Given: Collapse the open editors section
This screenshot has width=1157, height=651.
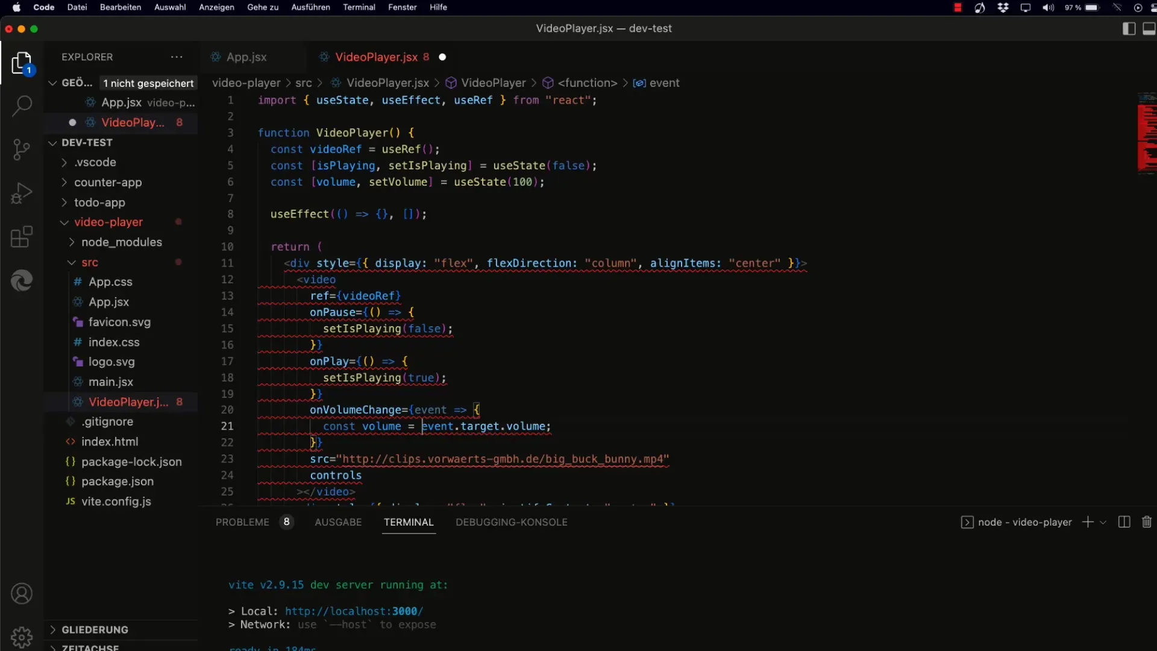Looking at the screenshot, I should (52, 83).
